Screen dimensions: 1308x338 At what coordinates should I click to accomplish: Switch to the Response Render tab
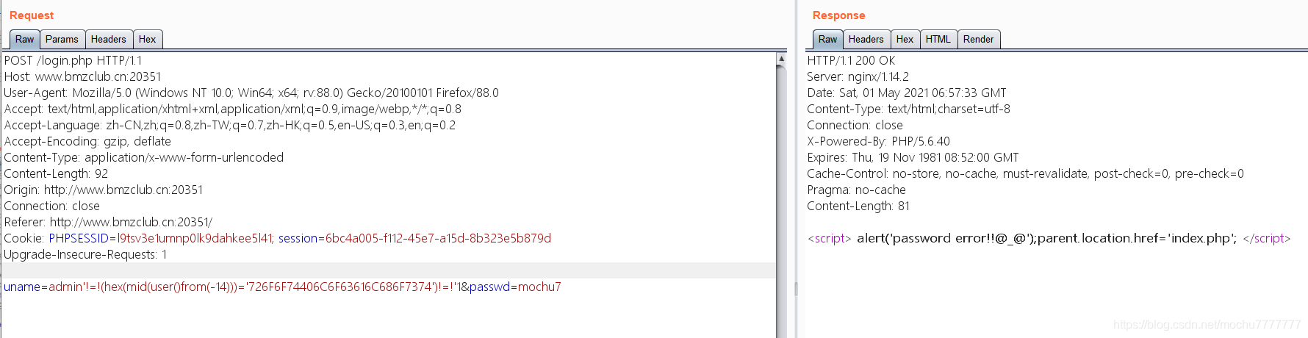979,40
